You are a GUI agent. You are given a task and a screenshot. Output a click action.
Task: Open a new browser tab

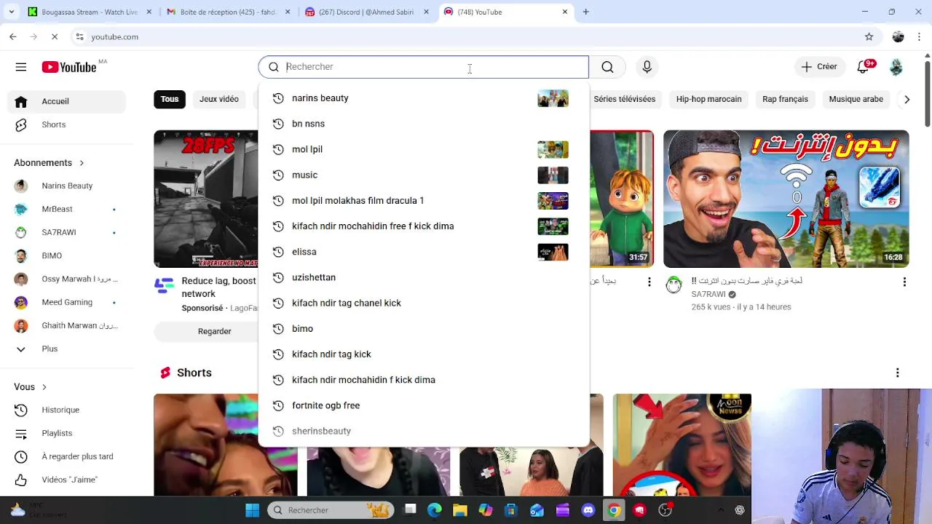(586, 12)
